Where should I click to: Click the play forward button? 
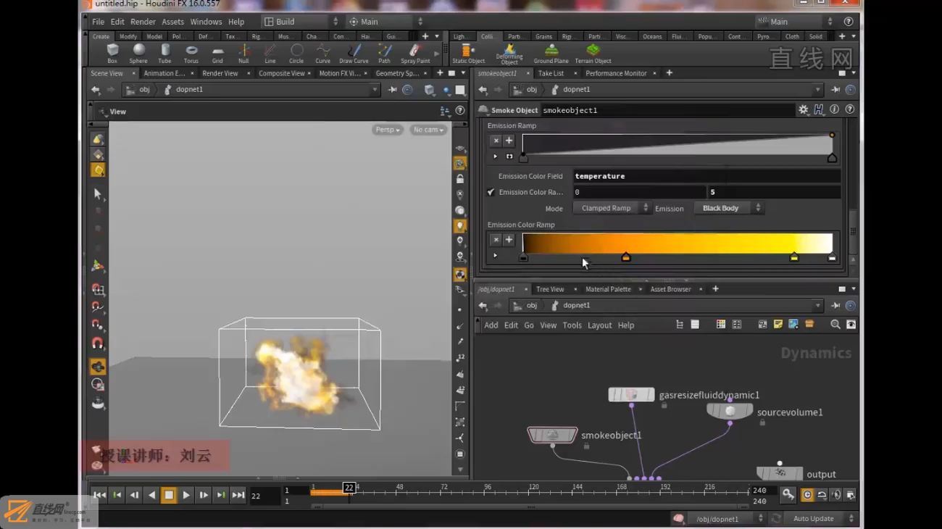(186, 495)
